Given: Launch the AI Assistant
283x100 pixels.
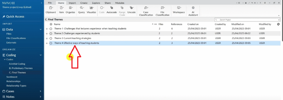Looking at the screenshot, I should [193, 11].
